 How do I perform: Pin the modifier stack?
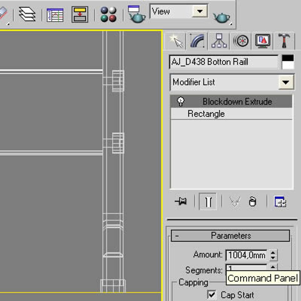coord(181,202)
